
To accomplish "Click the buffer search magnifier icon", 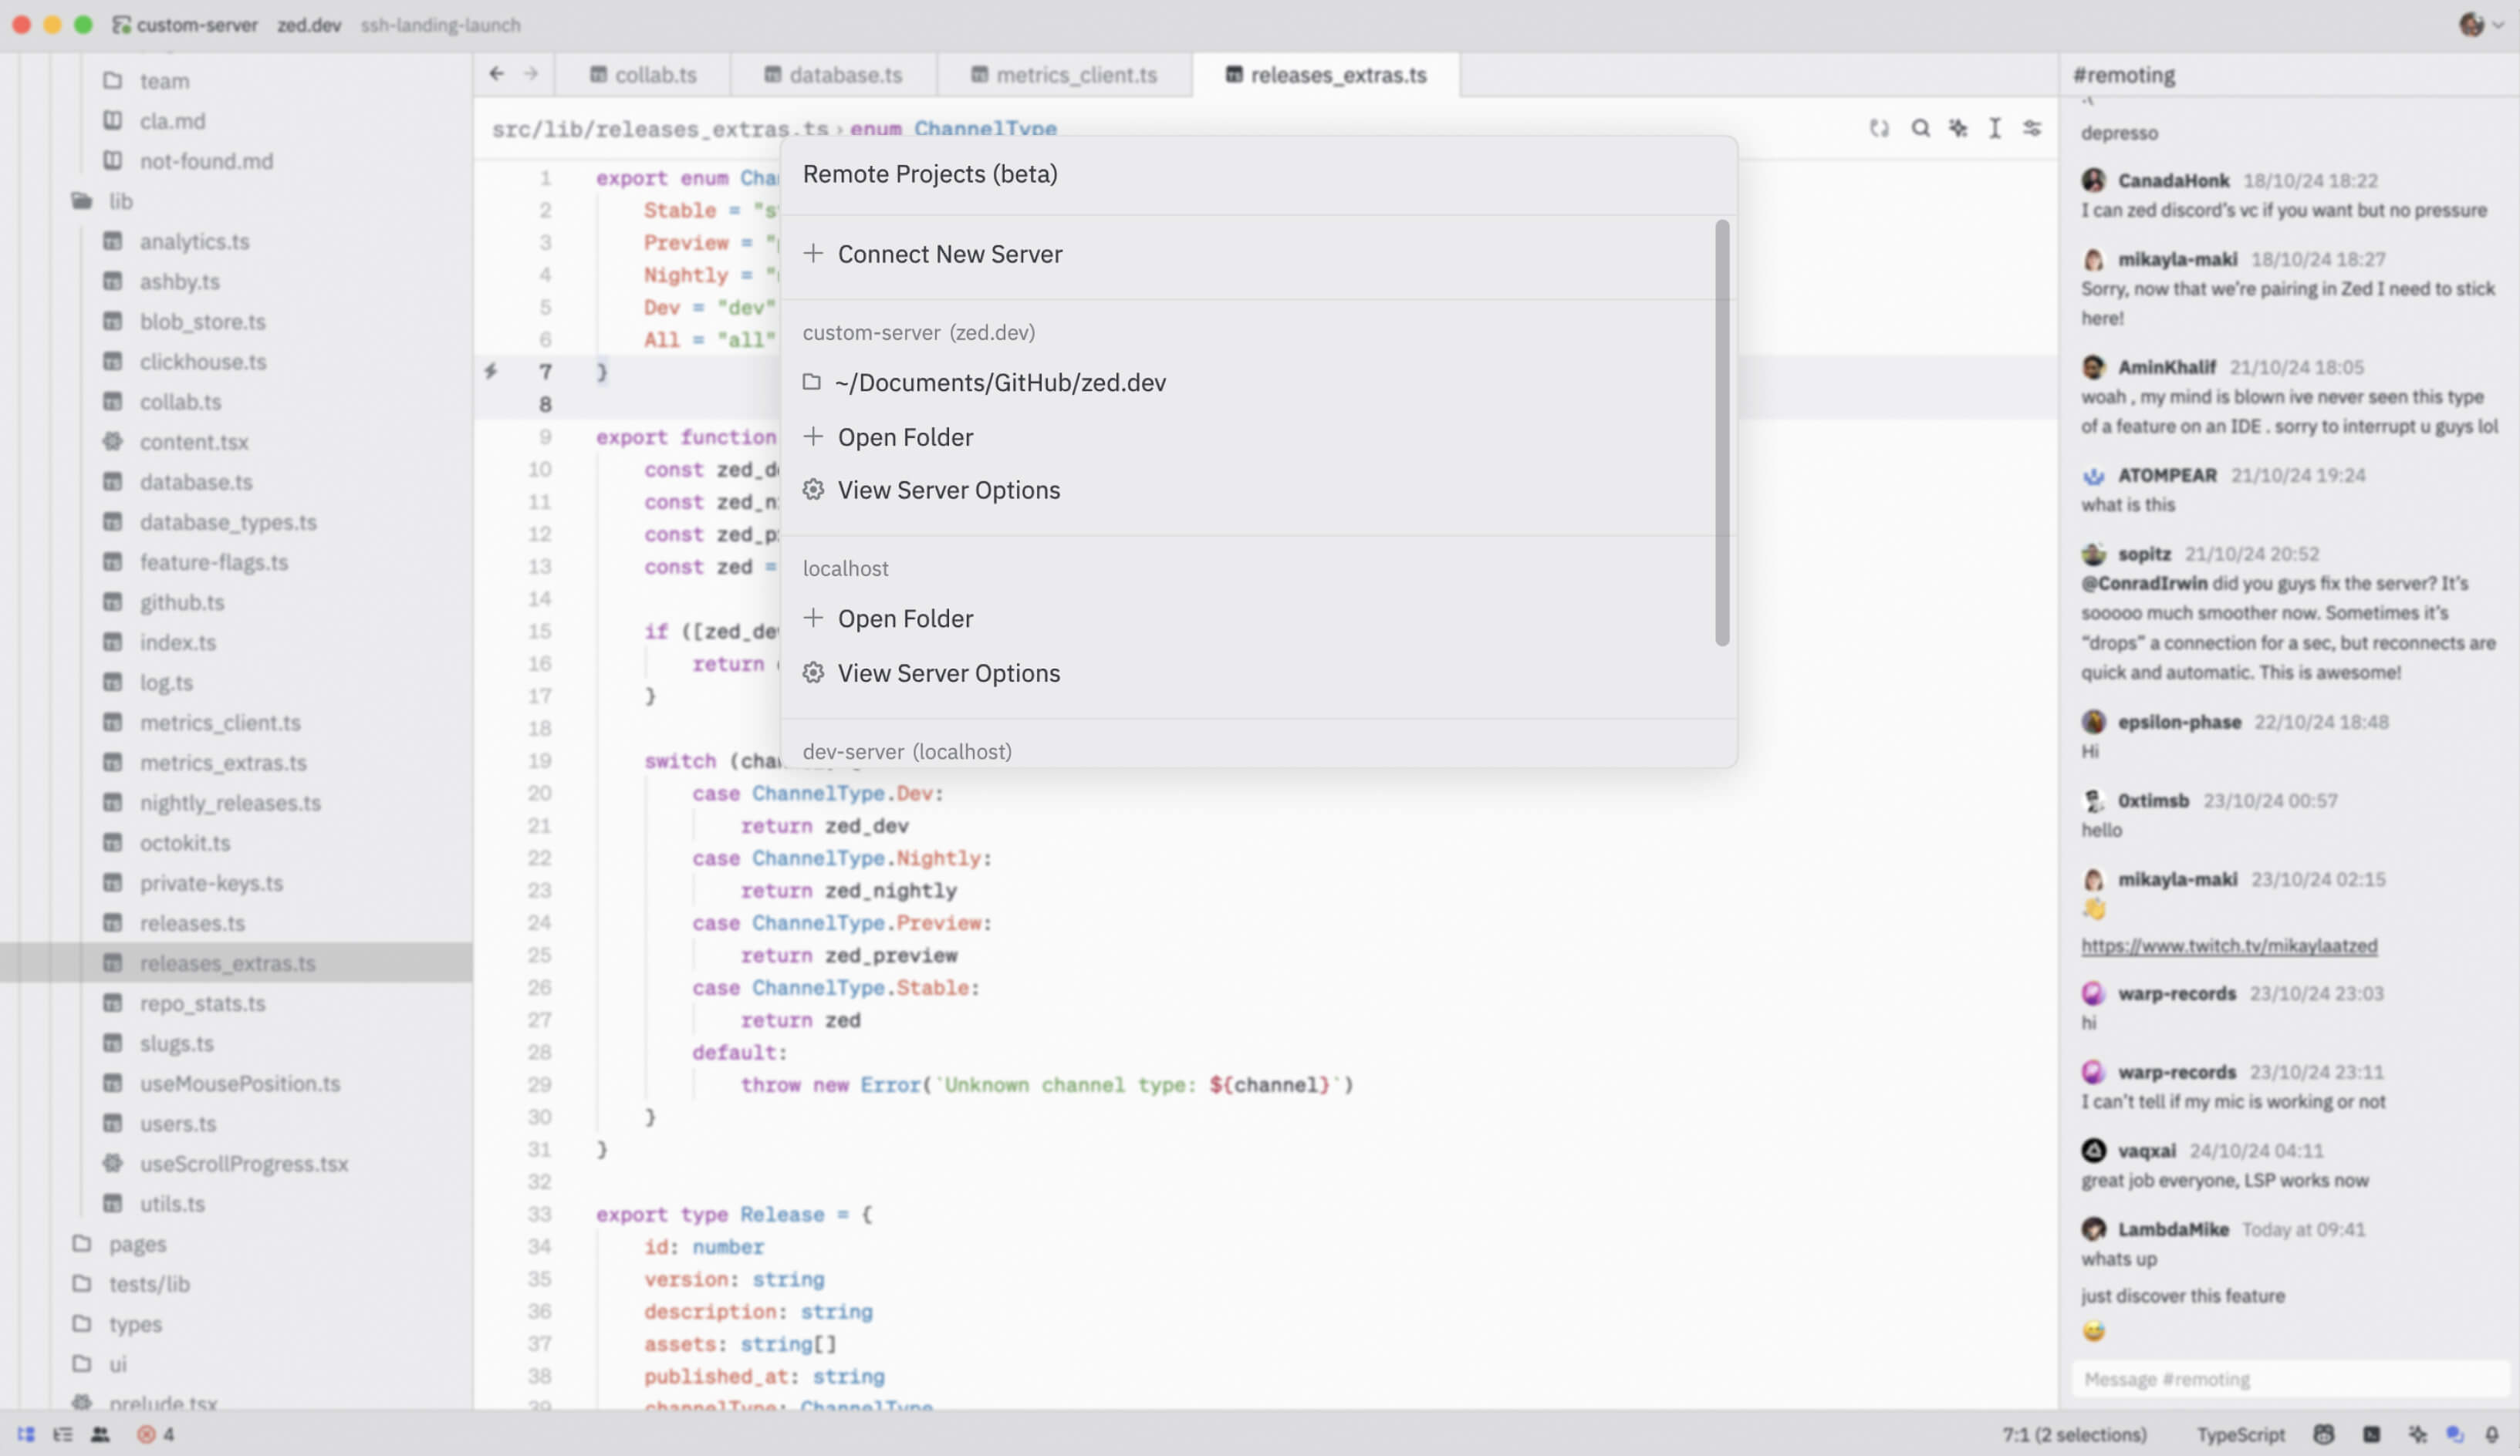I will (1920, 128).
